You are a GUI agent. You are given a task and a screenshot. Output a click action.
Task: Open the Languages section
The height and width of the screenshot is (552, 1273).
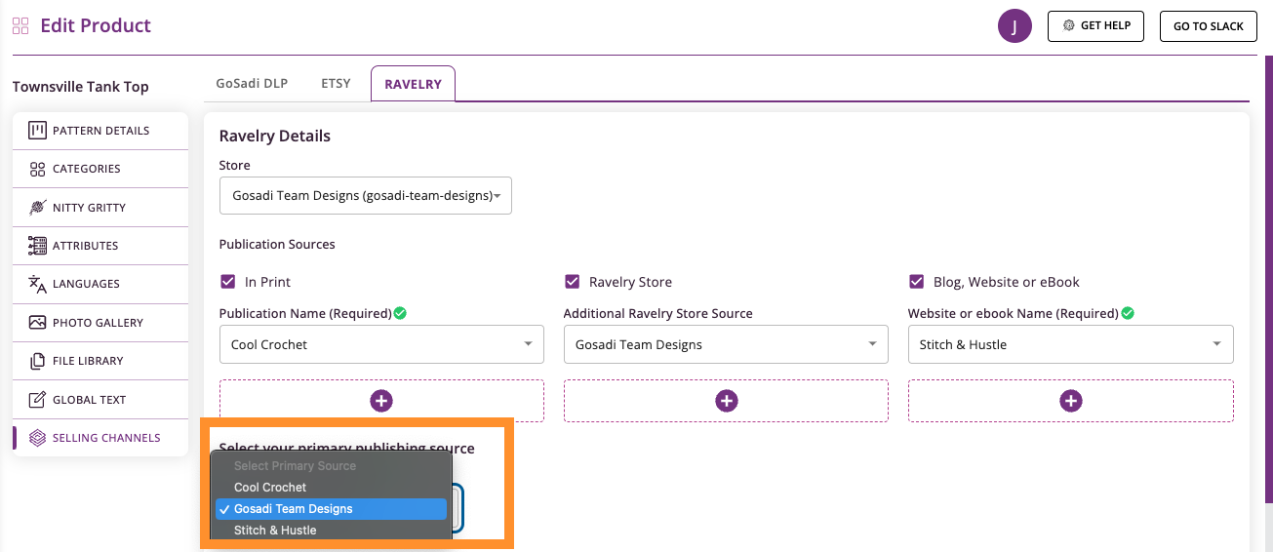point(100,284)
